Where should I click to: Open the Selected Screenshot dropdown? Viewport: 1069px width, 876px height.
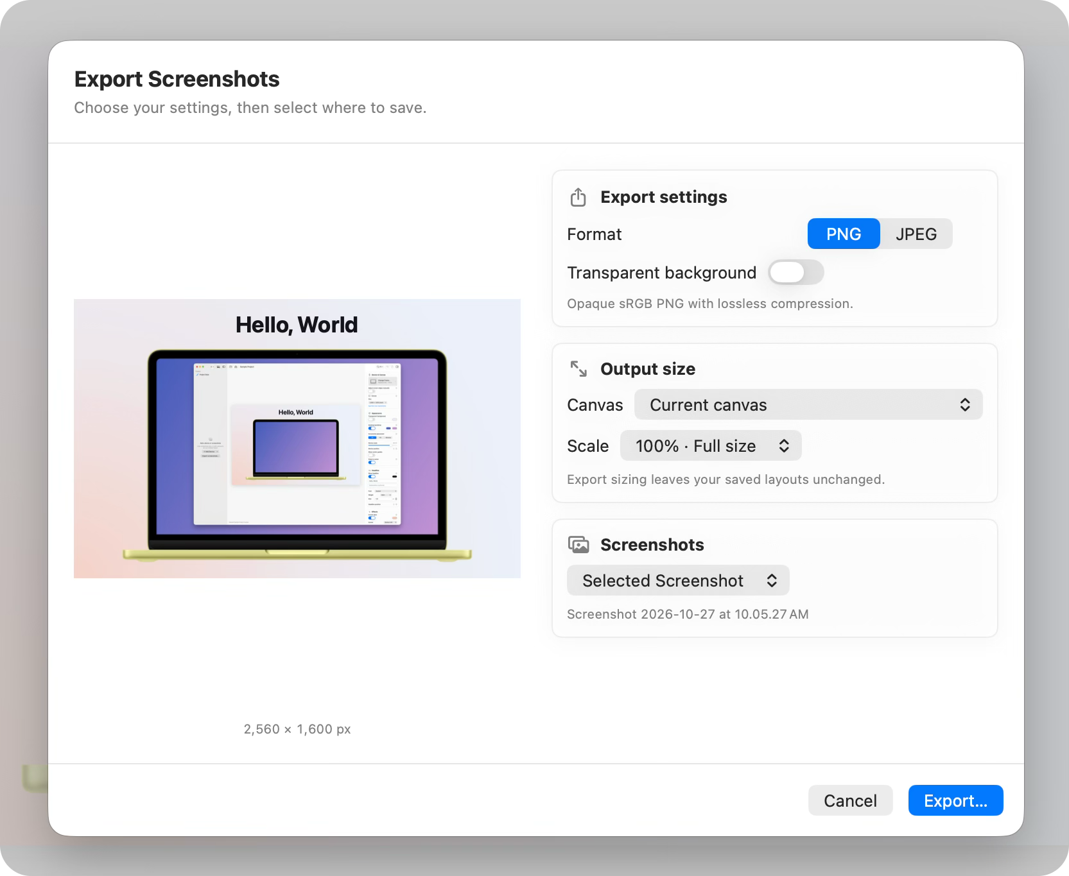[x=678, y=581]
